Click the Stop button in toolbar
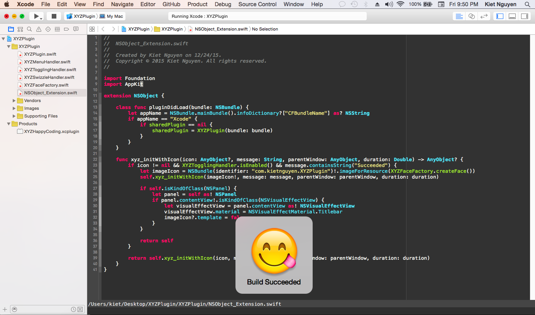This screenshot has height=315, width=535. (x=54, y=16)
